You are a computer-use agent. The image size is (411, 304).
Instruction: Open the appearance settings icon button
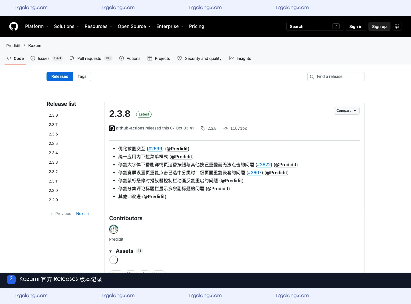(397, 26)
